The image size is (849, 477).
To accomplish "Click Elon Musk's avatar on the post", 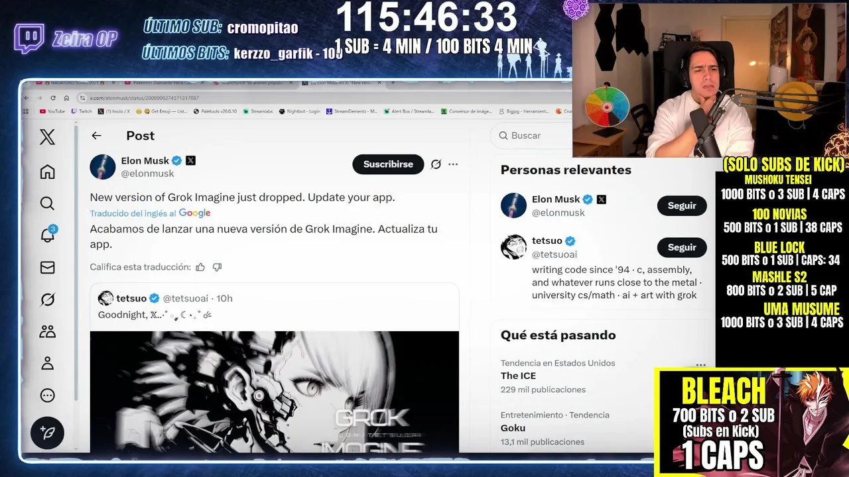I will click(103, 167).
